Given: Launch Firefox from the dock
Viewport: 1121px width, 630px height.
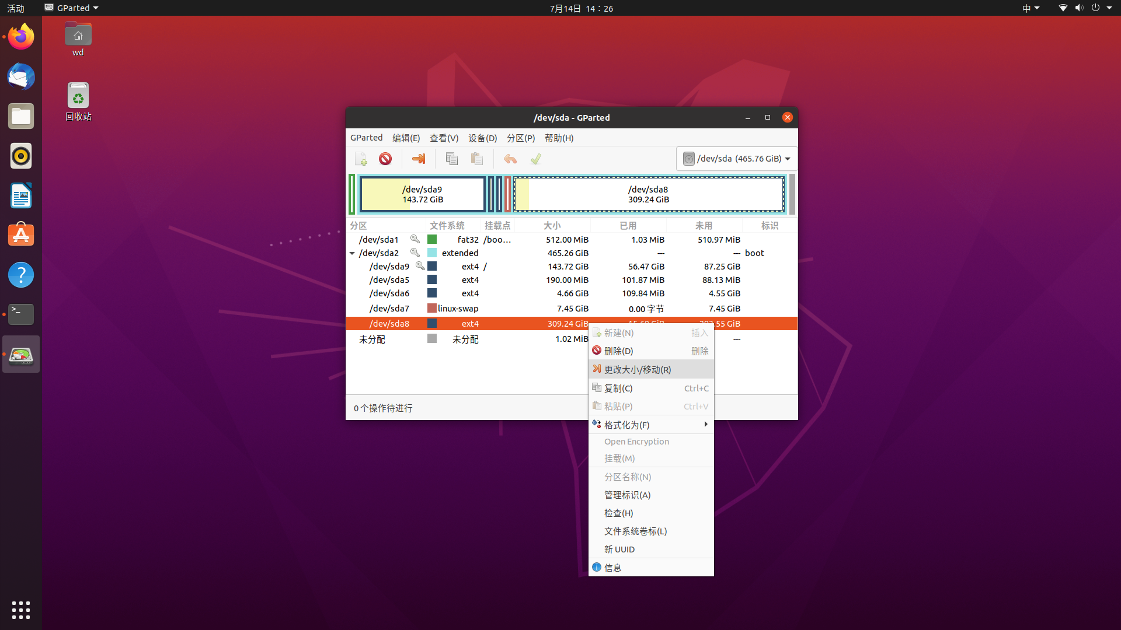Looking at the screenshot, I should point(20,36).
